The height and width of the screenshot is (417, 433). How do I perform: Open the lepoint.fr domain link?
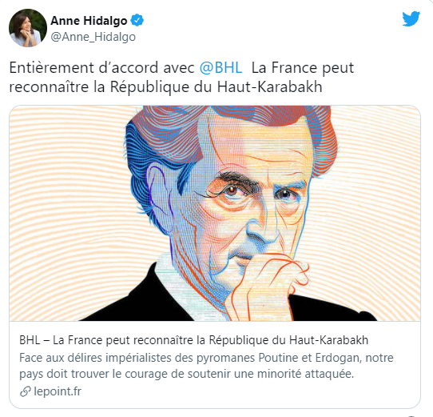tap(58, 391)
